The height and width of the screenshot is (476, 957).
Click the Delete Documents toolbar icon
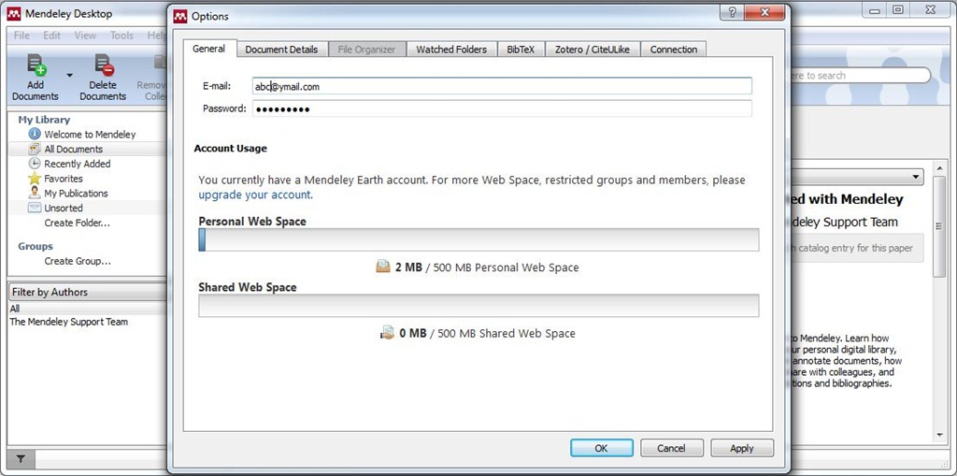(x=103, y=66)
